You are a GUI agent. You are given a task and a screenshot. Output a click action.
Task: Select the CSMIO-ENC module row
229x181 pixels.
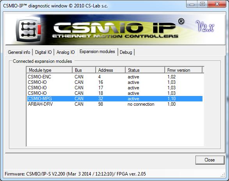tap(115, 77)
